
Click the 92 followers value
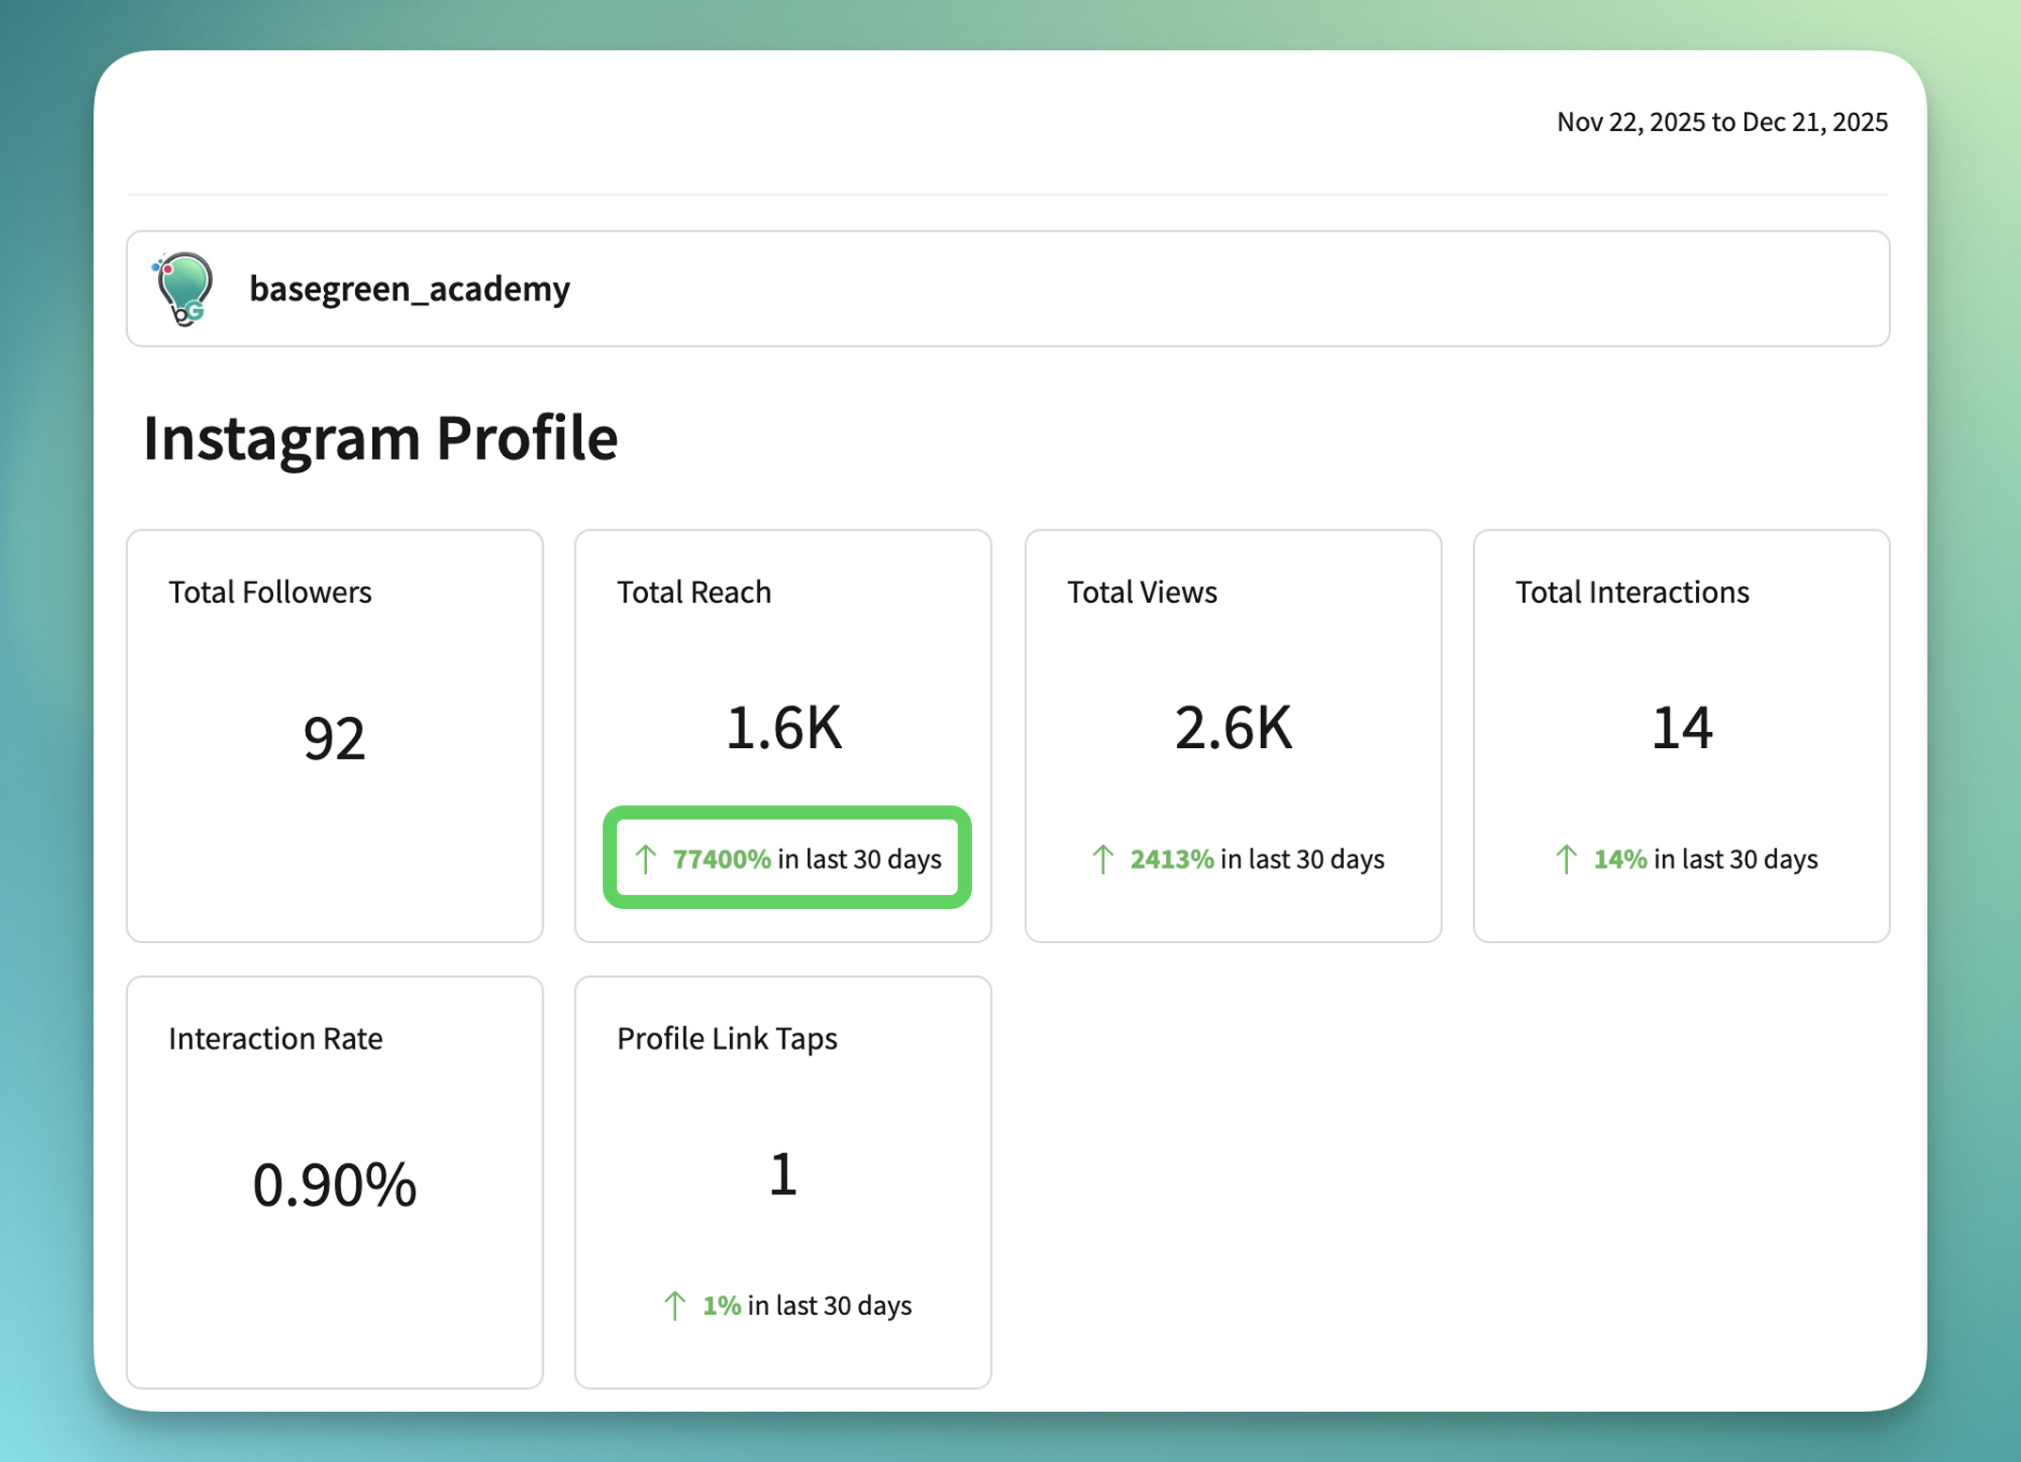[x=333, y=738]
